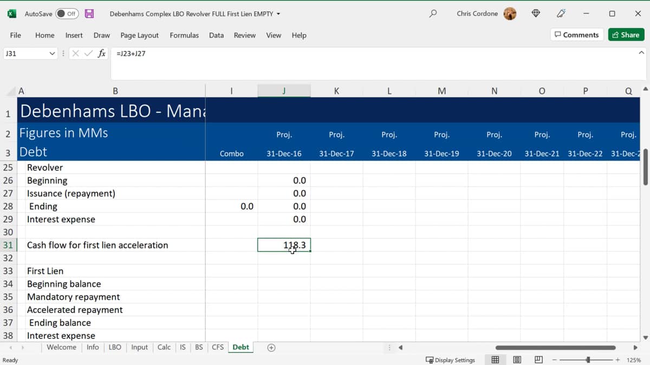Screen dimensions: 650x365
Task: Click the pen coming-soon features icon
Action: click(561, 14)
